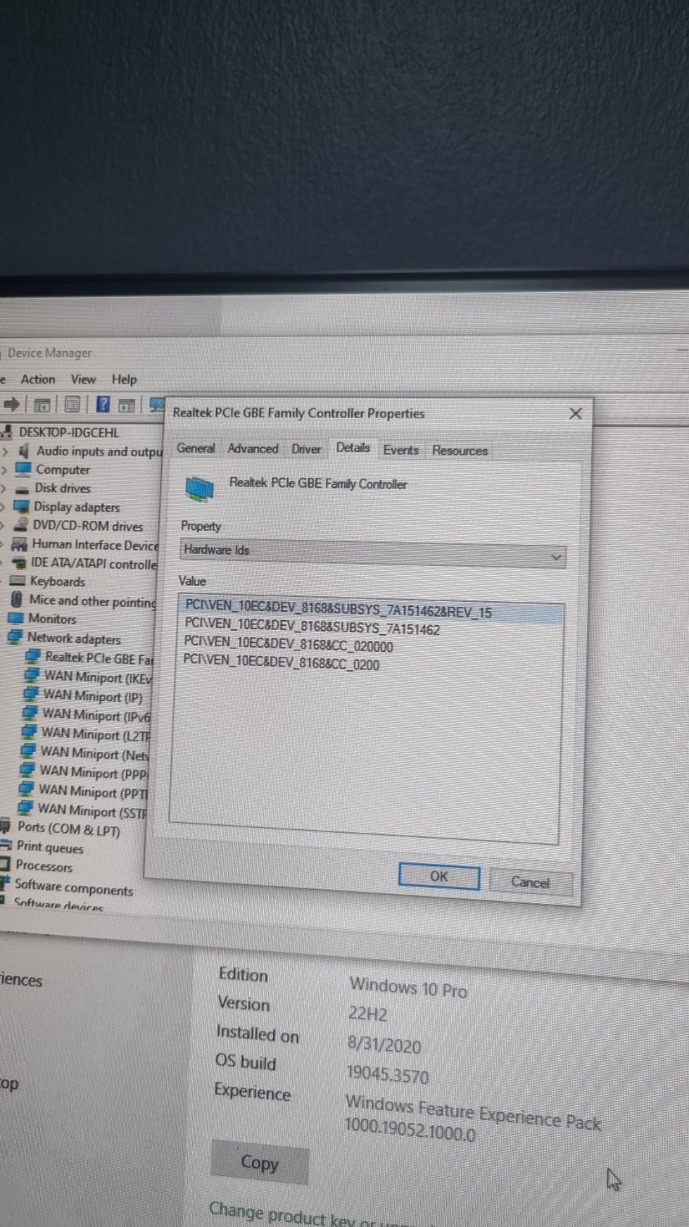Select the WAN Miniport (IPv6) entry
Image resolution: width=689 pixels, height=1227 pixels.
pyautogui.click(x=96, y=715)
